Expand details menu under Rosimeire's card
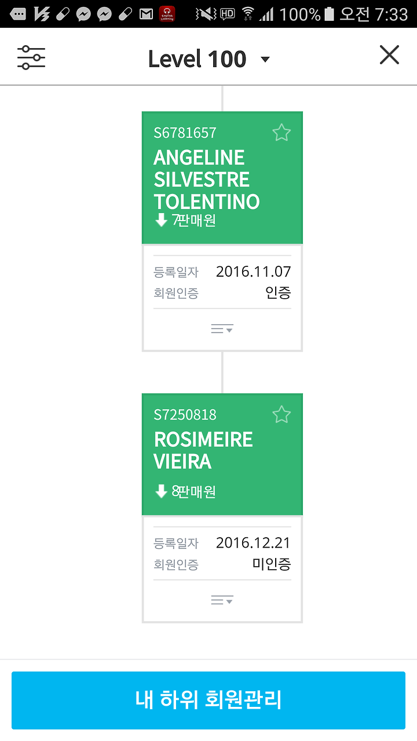The width and height of the screenshot is (417, 741). [222, 600]
